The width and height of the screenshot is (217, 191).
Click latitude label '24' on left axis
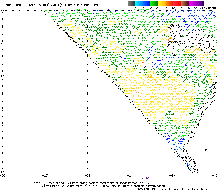point(2,109)
